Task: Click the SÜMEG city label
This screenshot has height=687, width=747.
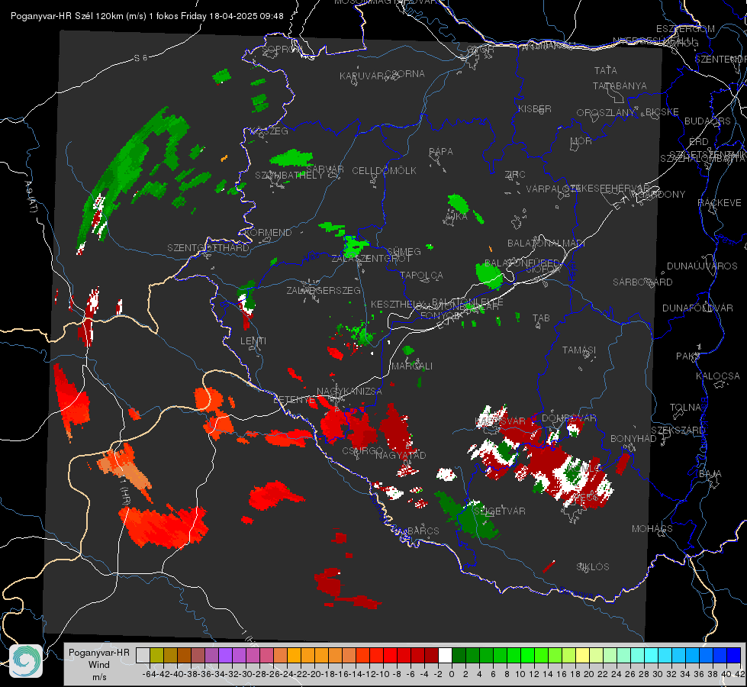Action: pos(404,252)
